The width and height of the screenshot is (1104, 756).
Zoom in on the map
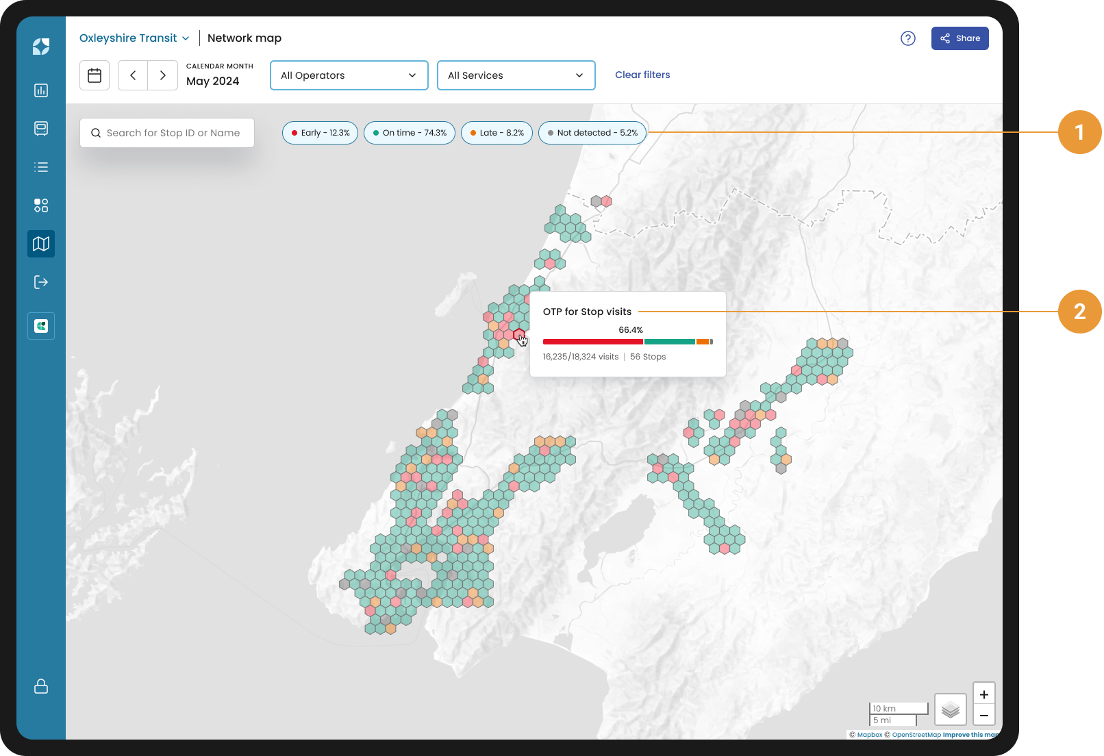984,694
